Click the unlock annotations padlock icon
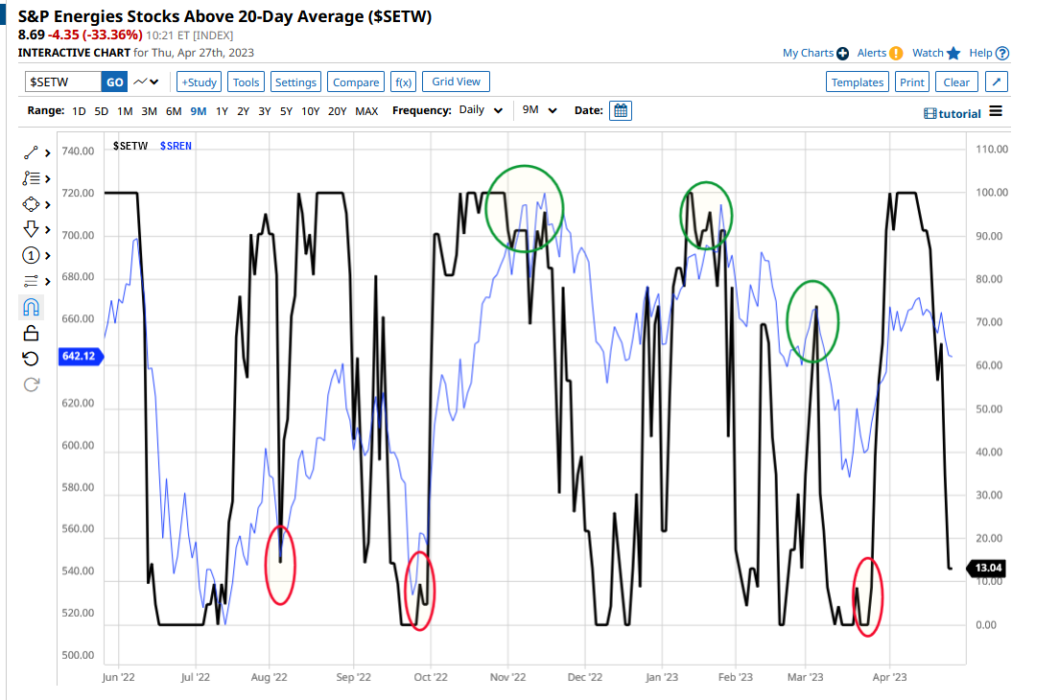Screen dimensions: 1059x700 30,332
